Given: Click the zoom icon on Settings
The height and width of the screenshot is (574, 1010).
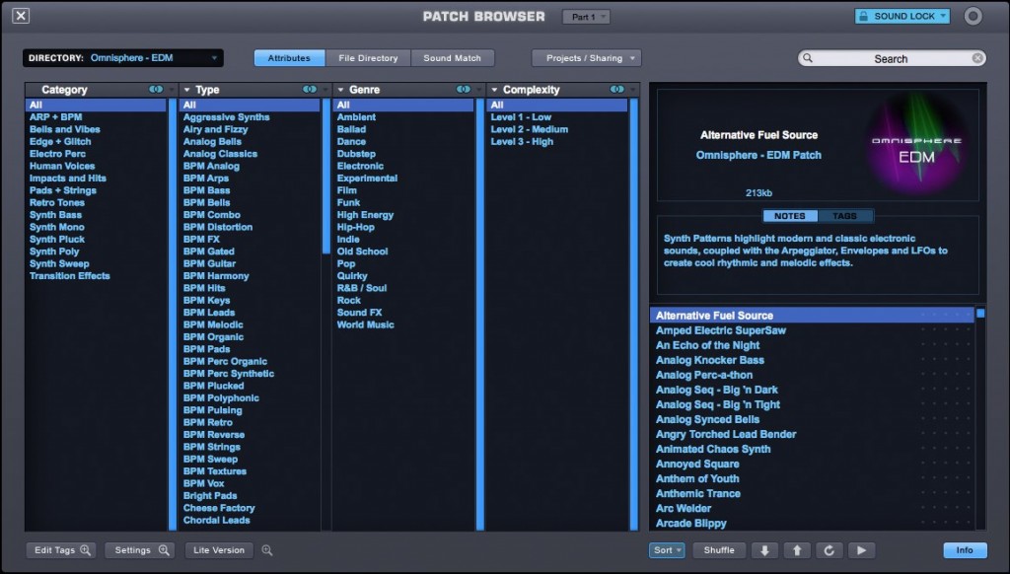Looking at the screenshot, I should click(x=164, y=550).
